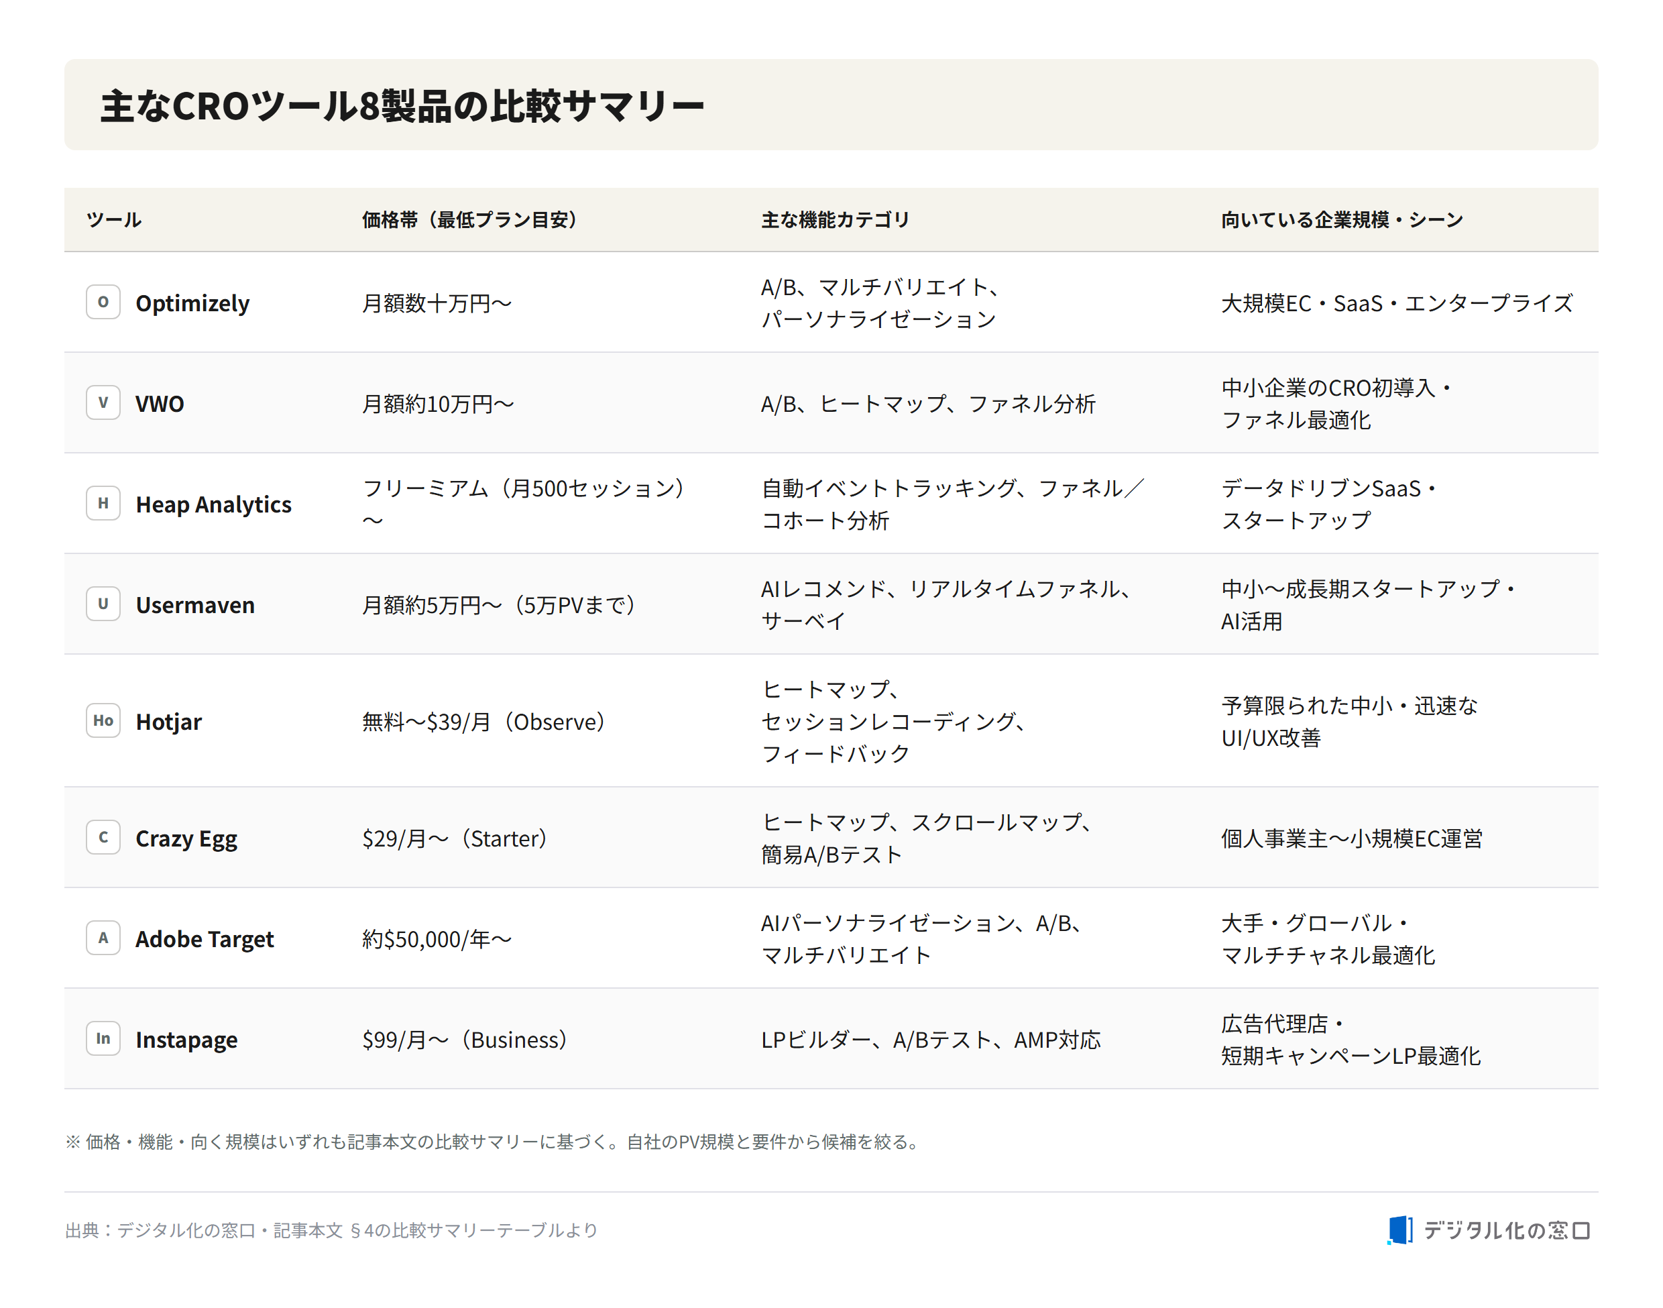
Task: Click the Instapage tool name
Action: click(x=187, y=1040)
